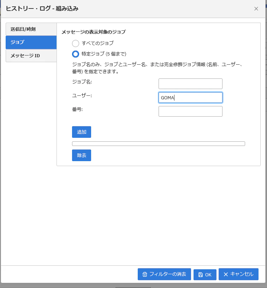Click the ユーザー field containing GOMA
The height and width of the screenshot is (288, 267).
pos(190,98)
